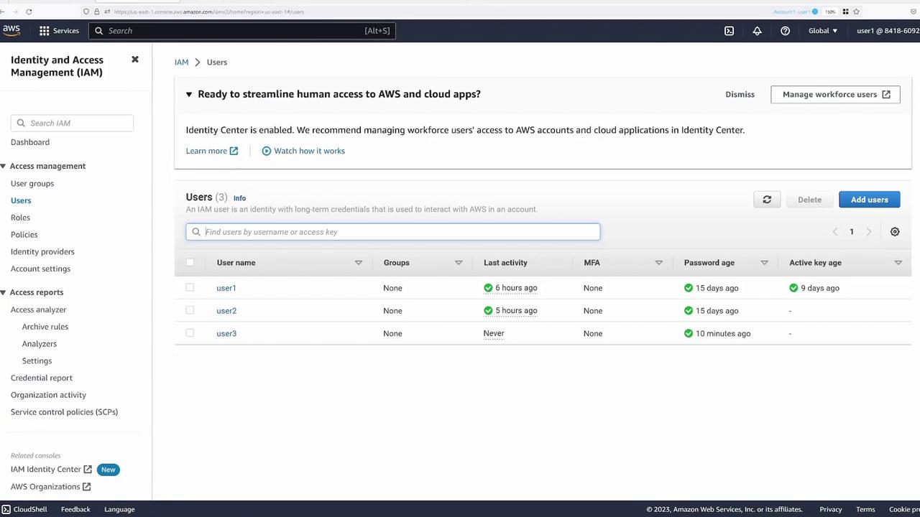Image resolution: width=920 pixels, height=517 pixels.
Task: Click the find users search field
Action: pos(400,232)
